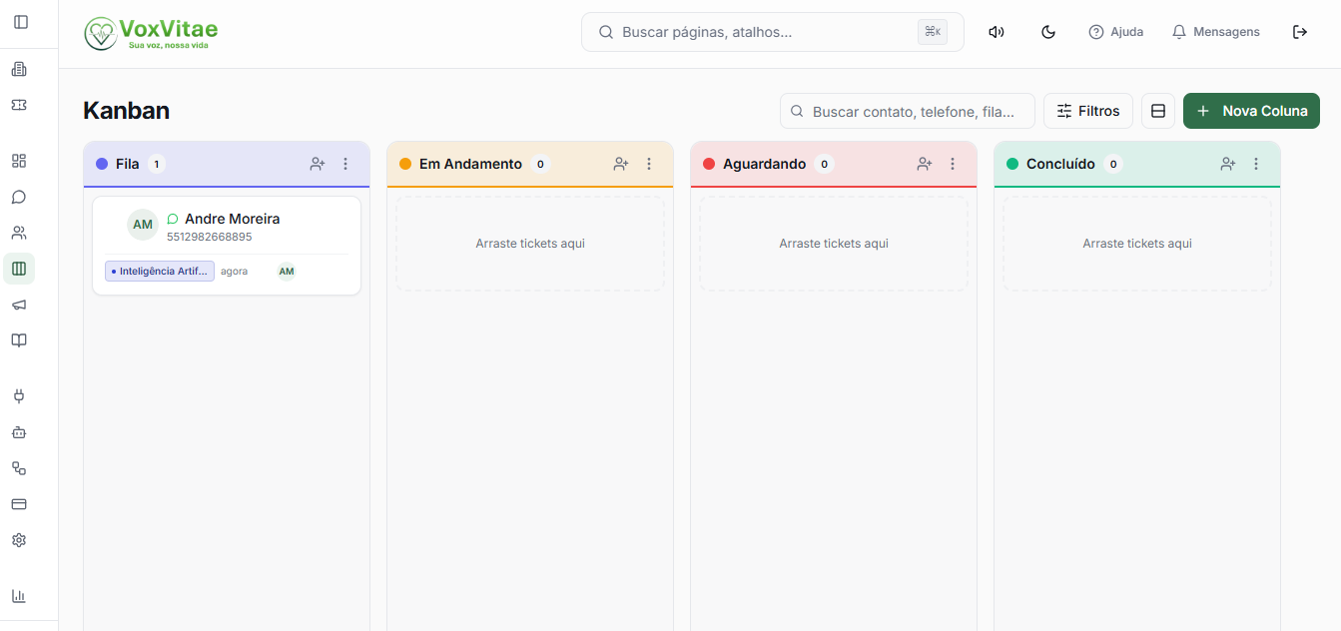
Task: Click phone number 5512982668895
Action: click(210, 238)
